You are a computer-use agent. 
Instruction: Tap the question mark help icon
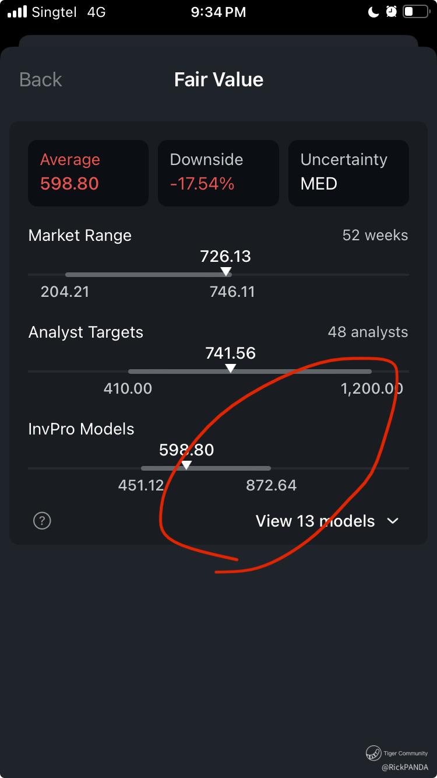(42, 521)
